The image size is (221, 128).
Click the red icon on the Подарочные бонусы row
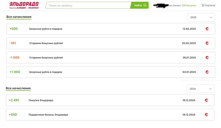click(x=206, y=115)
